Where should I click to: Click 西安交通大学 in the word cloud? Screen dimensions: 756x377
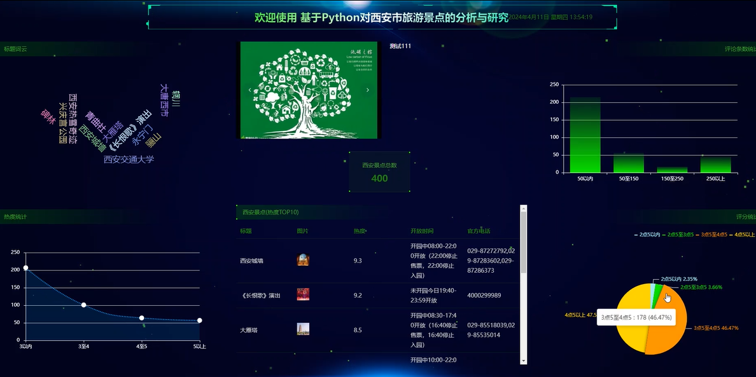129,160
